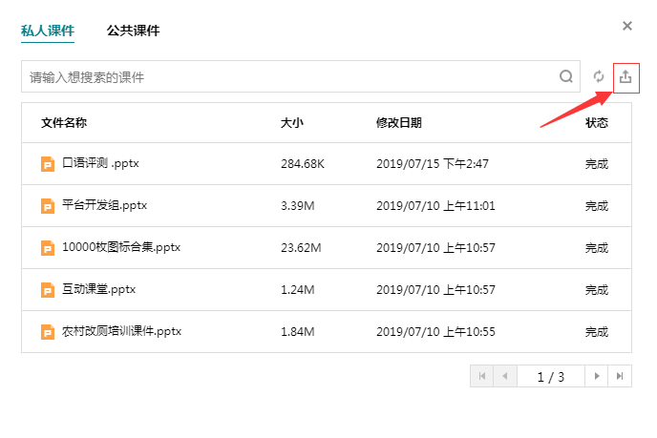Close the courseware dialog

pyautogui.click(x=626, y=27)
